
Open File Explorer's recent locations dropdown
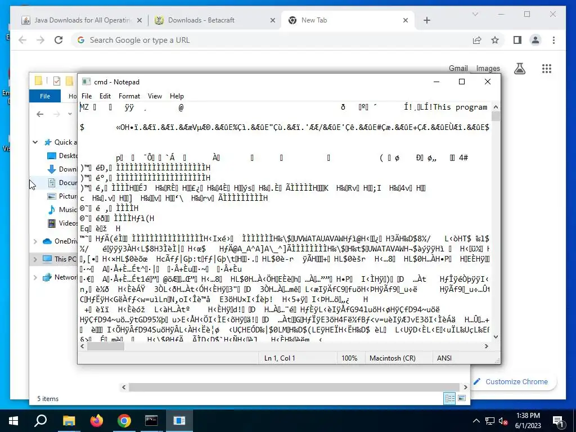[70, 114]
